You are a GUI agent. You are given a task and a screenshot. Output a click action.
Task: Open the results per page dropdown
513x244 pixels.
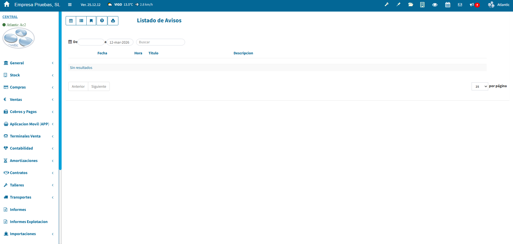pyautogui.click(x=480, y=86)
